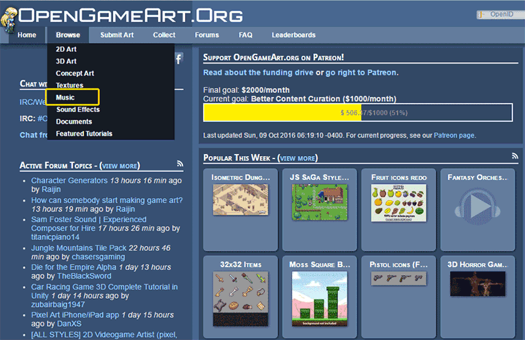Click the OpenID login button

501,14
